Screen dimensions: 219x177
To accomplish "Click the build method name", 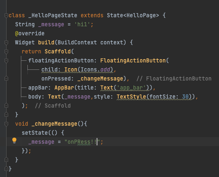I will 46,42.
